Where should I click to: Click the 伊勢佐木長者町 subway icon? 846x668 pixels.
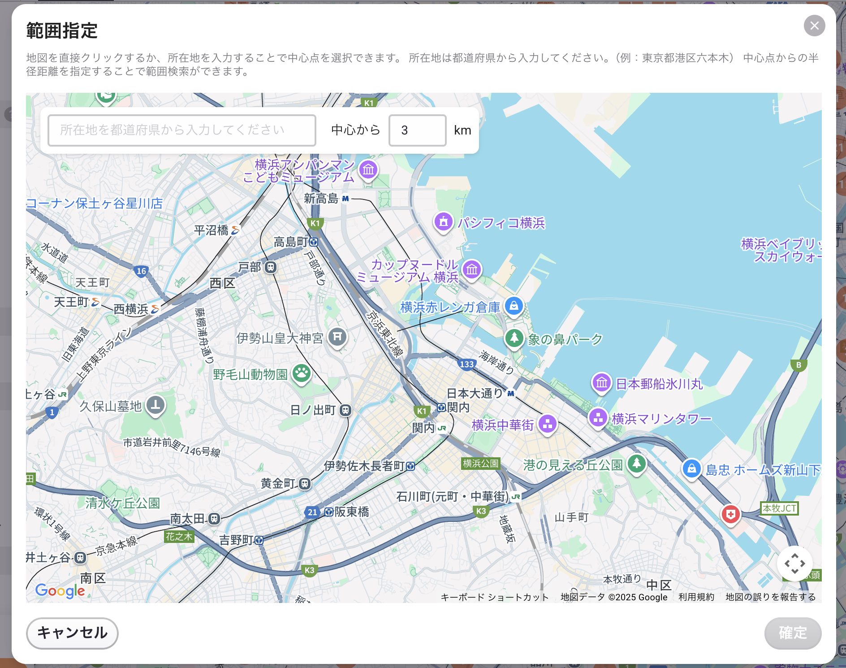(410, 466)
